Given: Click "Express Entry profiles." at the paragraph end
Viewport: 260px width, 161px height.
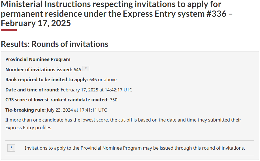Looking at the screenshot, I should (x=29, y=128).
